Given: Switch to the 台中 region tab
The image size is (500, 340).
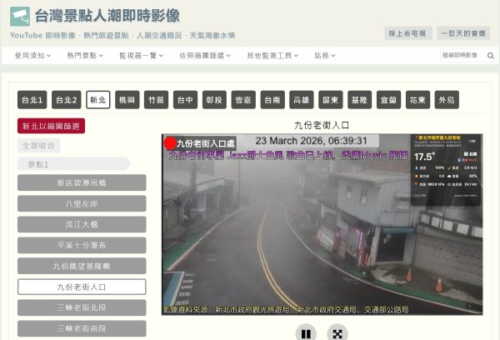Looking at the screenshot, I should (x=185, y=100).
